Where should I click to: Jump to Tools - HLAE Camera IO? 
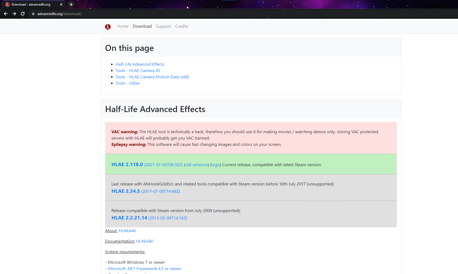[138, 71]
